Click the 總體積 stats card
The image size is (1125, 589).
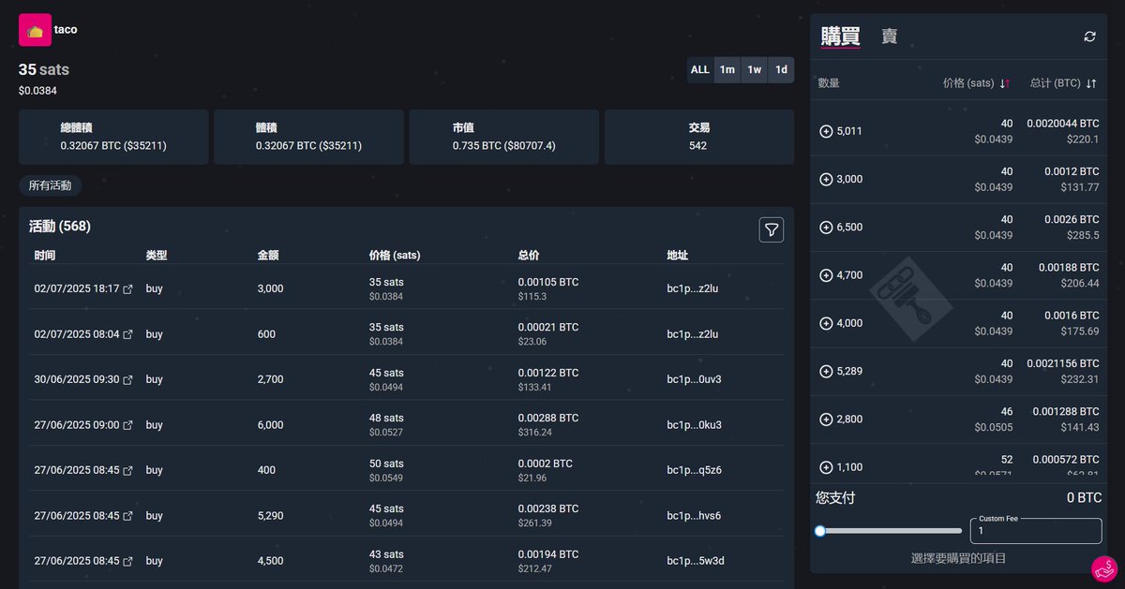coord(113,137)
